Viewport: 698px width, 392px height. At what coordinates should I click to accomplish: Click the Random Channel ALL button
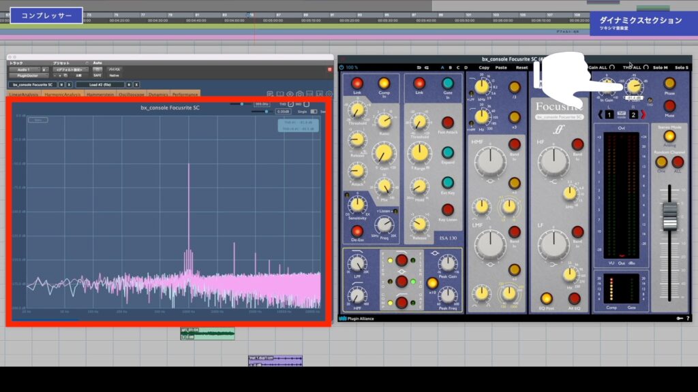click(x=678, y=162)
